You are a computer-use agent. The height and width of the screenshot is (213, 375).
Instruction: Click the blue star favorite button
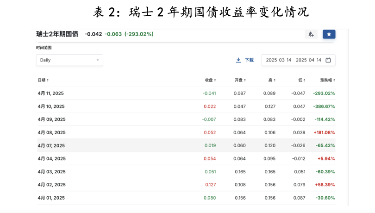point(329,34)
